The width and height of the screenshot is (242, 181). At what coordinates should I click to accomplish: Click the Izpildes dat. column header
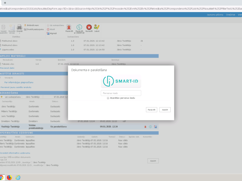(x=134, y=137)
